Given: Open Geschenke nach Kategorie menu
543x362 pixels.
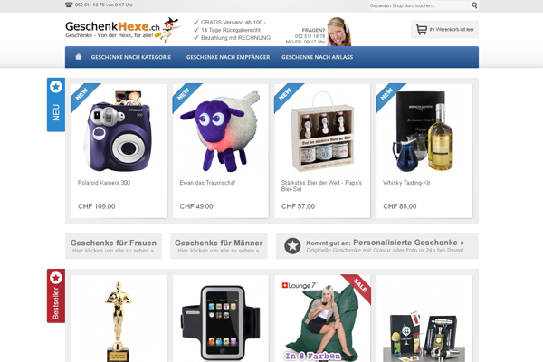Looking at the screenshot, I should (131, 57).
